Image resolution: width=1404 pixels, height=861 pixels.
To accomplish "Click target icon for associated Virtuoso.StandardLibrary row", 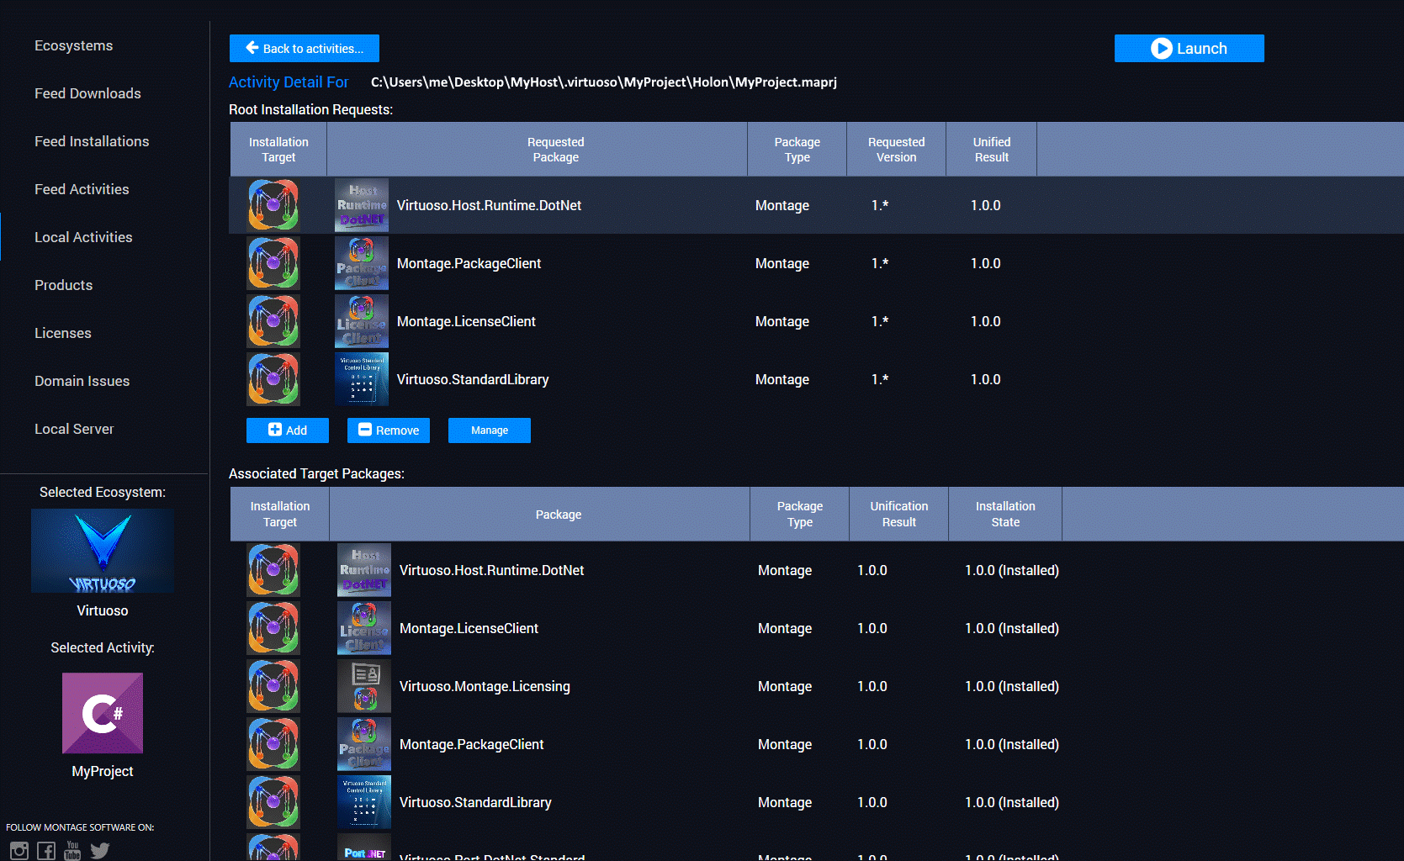I will pos(273,802).
